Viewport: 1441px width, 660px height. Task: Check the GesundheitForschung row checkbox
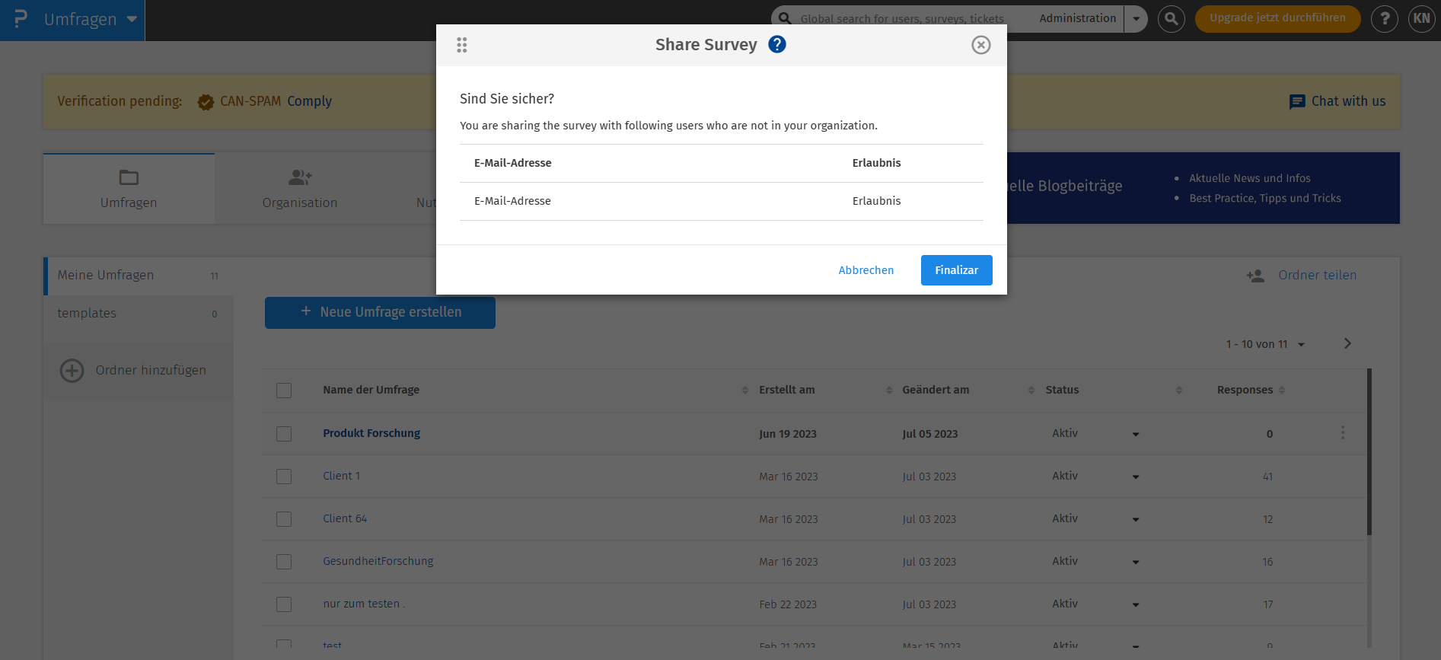coord(284,562)
